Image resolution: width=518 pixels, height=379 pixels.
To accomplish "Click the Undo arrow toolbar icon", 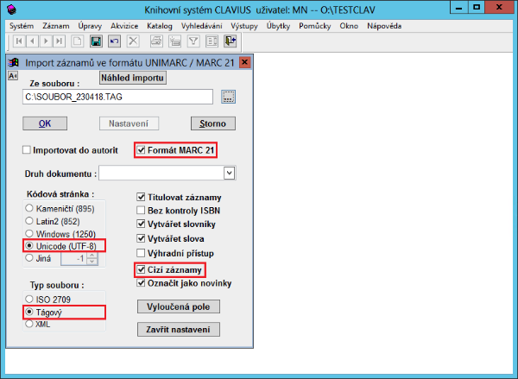I will (x=113, y=41).
